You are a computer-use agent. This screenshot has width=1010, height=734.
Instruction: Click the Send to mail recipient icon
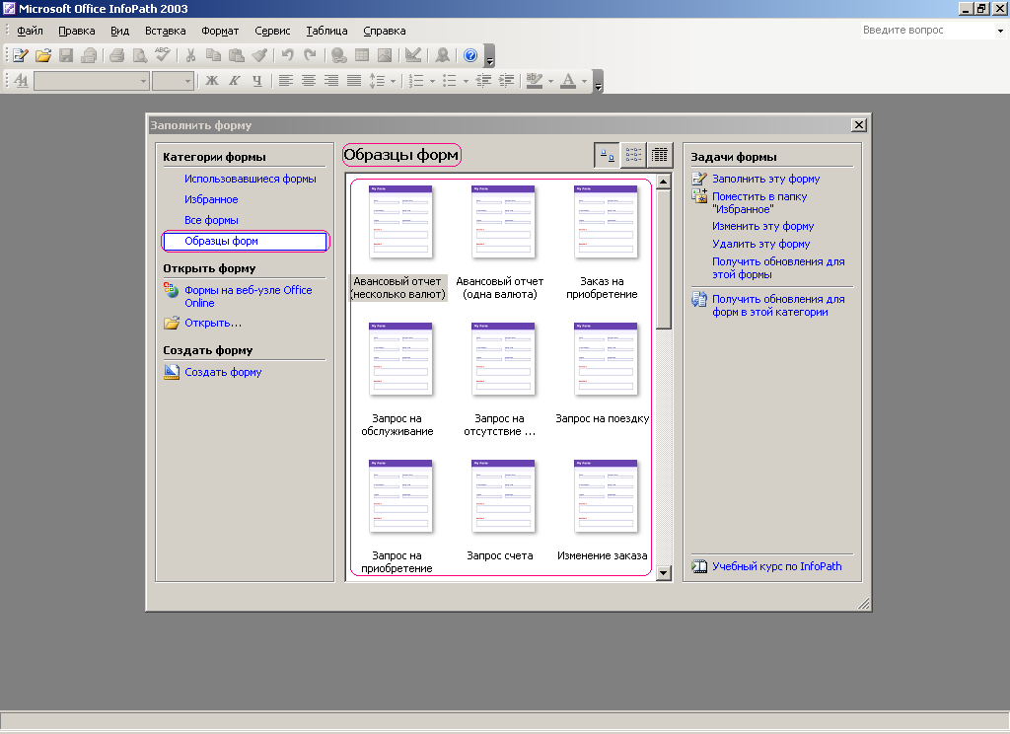pyautogui.click(x=89, y=55)
